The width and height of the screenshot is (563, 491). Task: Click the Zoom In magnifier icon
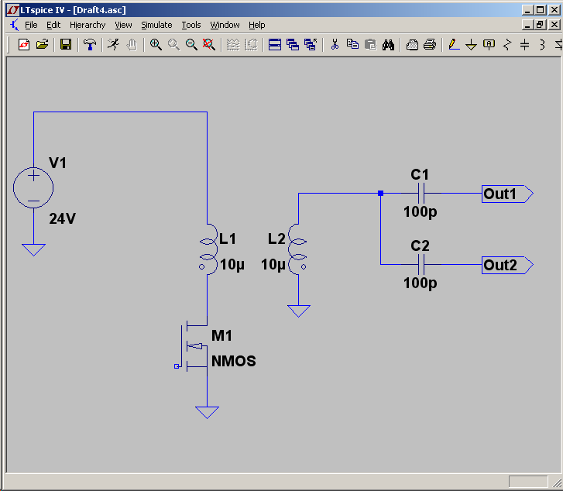[x=156, y=45]
